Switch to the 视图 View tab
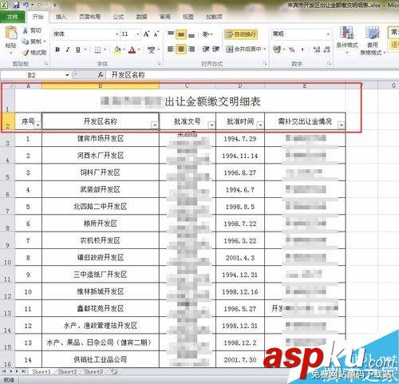 click(188, 17)
